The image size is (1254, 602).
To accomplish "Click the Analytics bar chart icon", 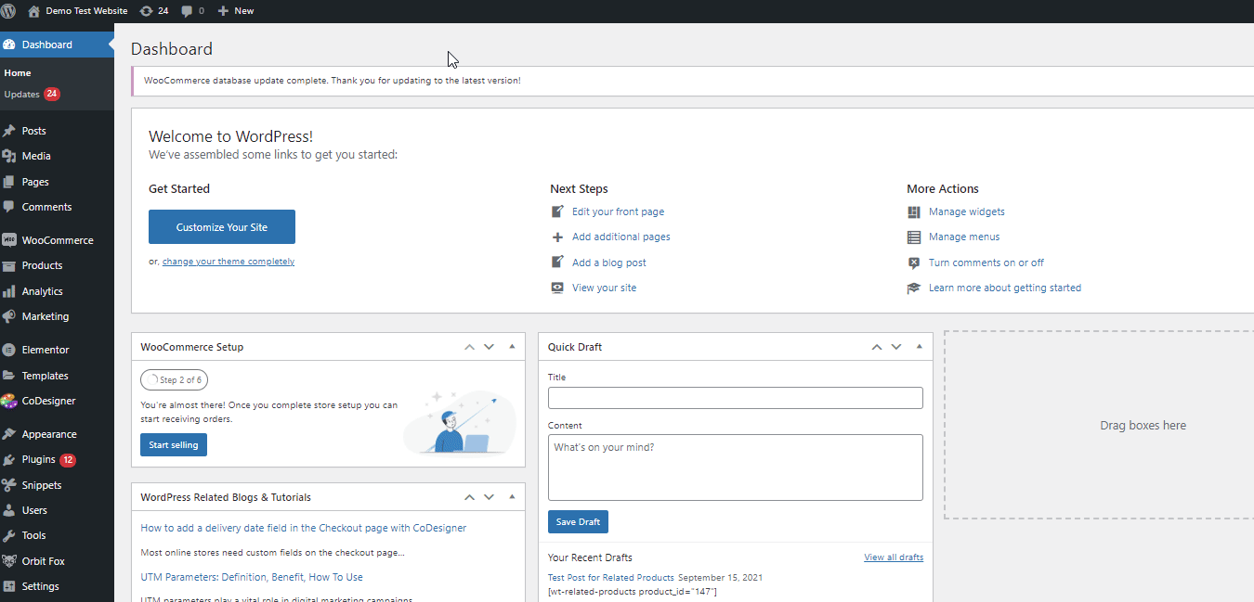I will click(9, 291).
